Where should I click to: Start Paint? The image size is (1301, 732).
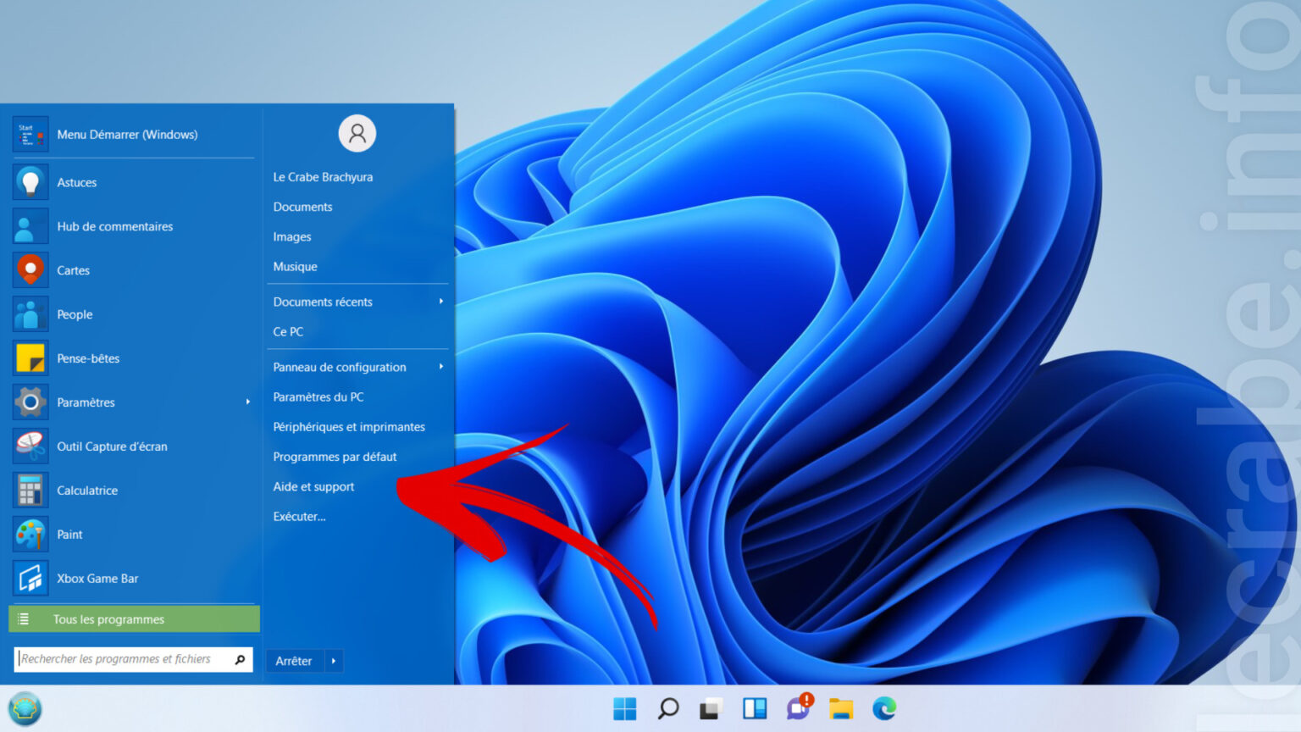point(69,534)
